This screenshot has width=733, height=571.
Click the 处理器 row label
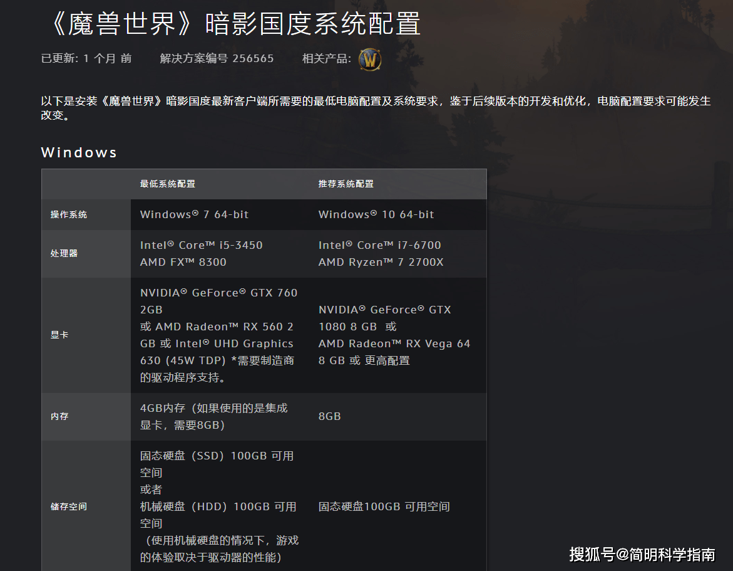tap(64, 253)
